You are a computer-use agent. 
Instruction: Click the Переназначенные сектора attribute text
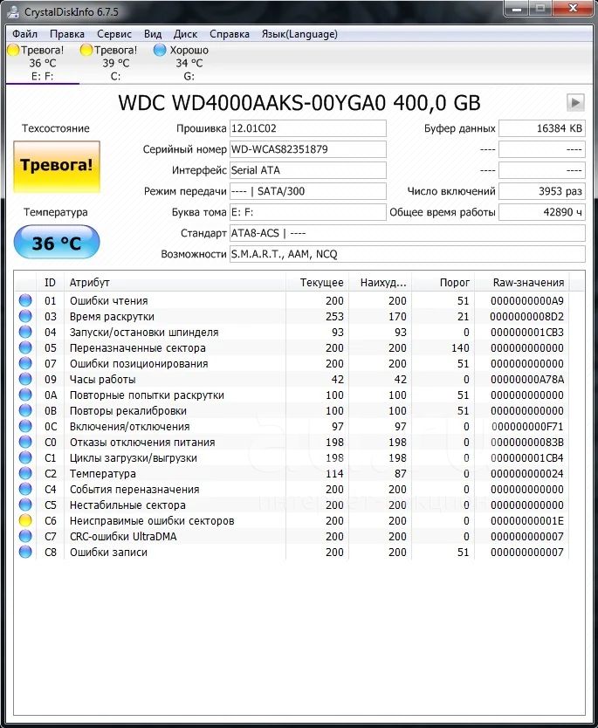(x=137, y=347)
